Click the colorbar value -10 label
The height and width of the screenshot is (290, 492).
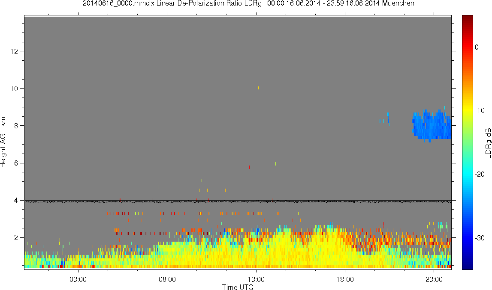pyautogui.click(x=480, y=111)
